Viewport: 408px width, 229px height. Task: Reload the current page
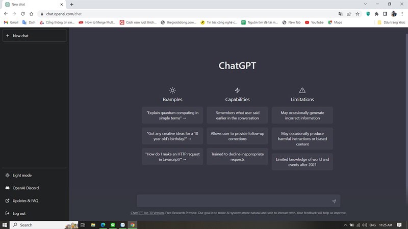(23, 14)
